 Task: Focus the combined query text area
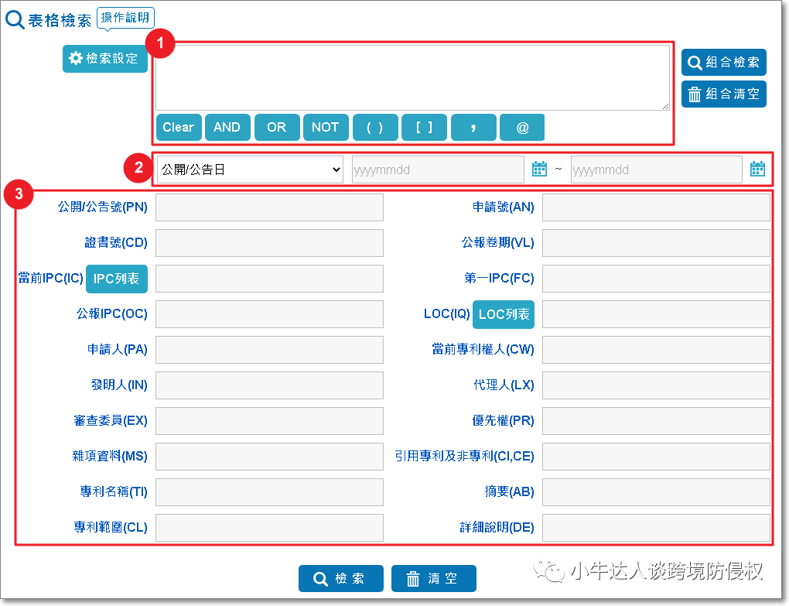pos(412,77)
